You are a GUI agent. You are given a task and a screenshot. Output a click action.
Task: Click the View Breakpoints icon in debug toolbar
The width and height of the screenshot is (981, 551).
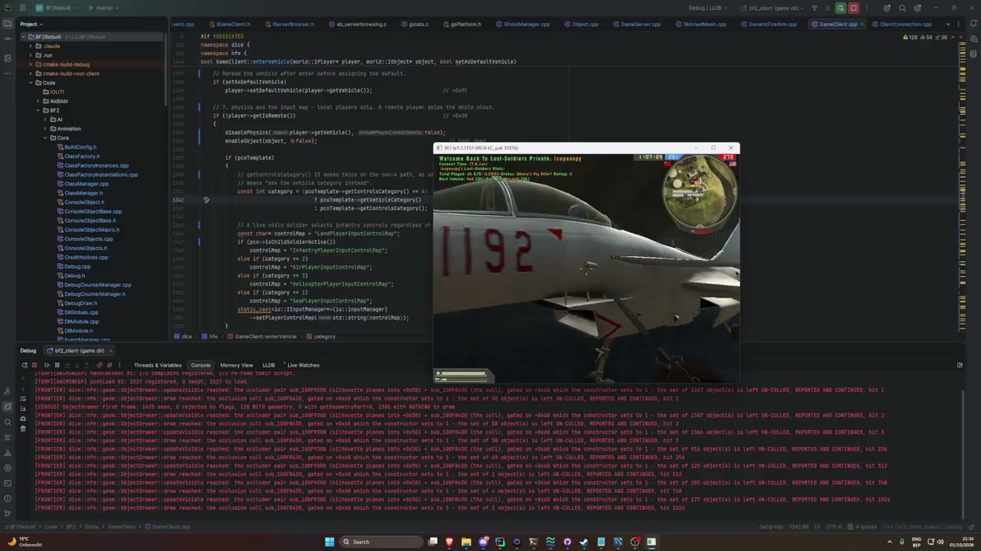pyautogui.click(x=99, y=365)
